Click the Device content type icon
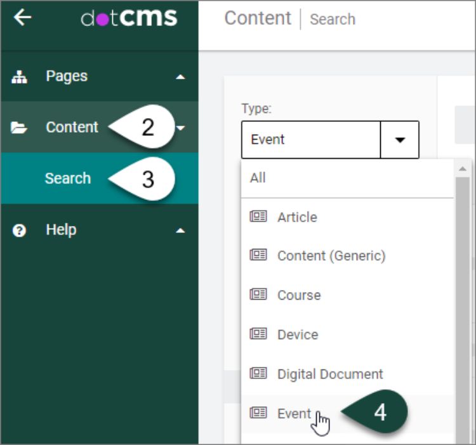This screenshot has height=445, width=476. [258, 334]
